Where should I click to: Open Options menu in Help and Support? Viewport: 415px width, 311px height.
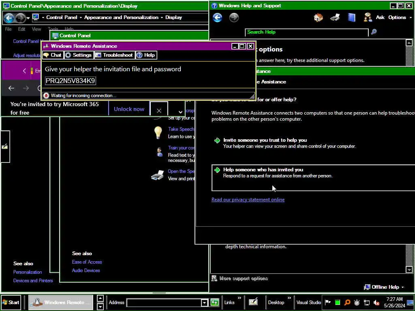pyautogui.click(x=400, y=17)
